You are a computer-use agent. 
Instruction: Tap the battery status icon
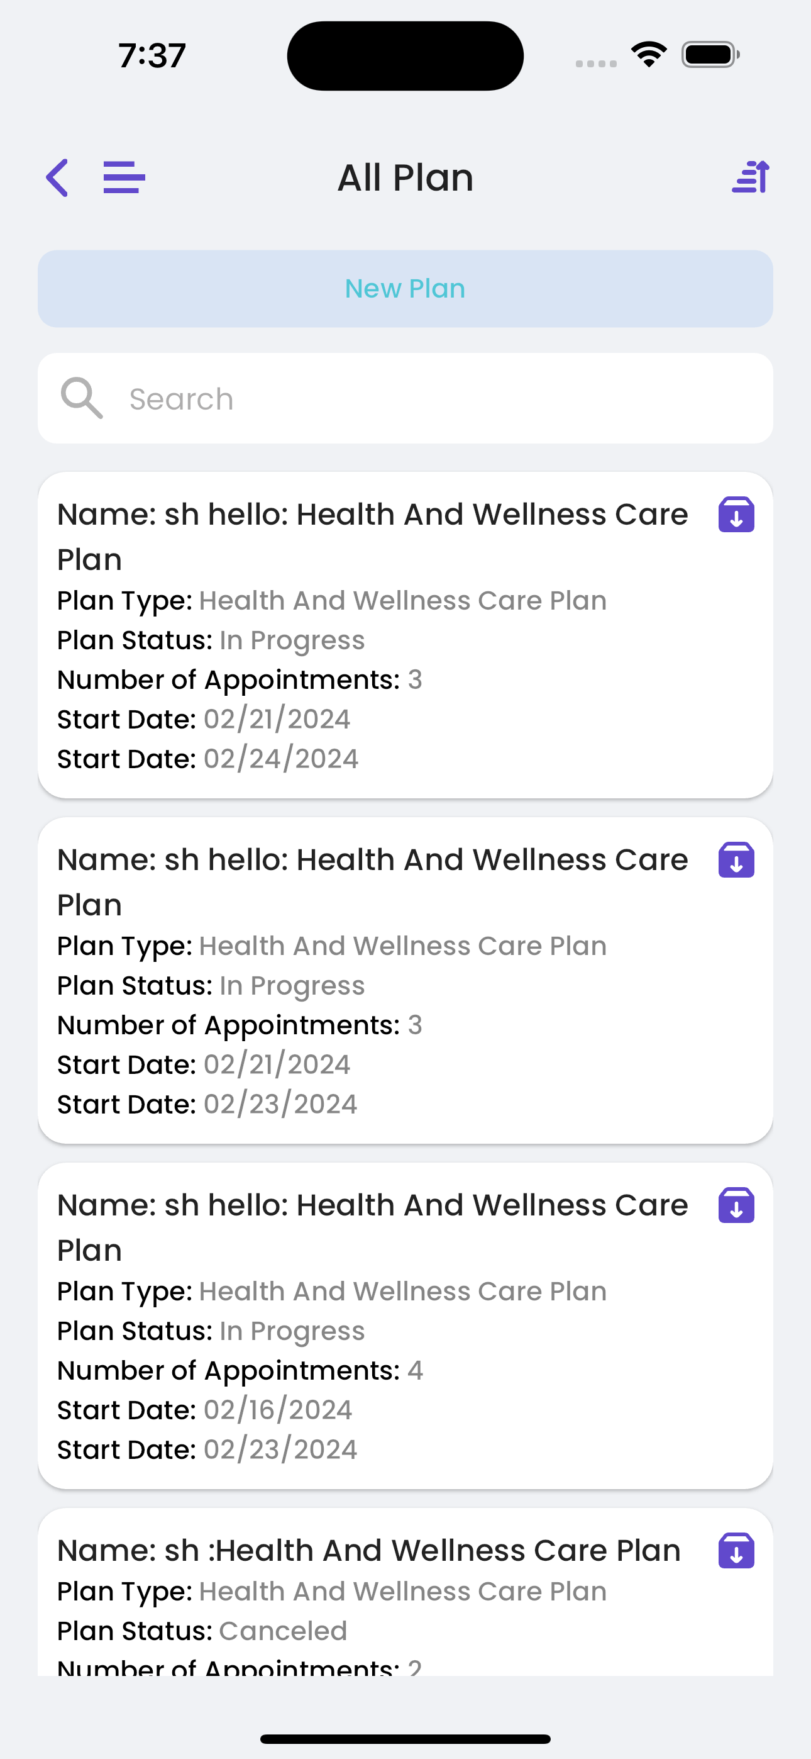(710, 55)
